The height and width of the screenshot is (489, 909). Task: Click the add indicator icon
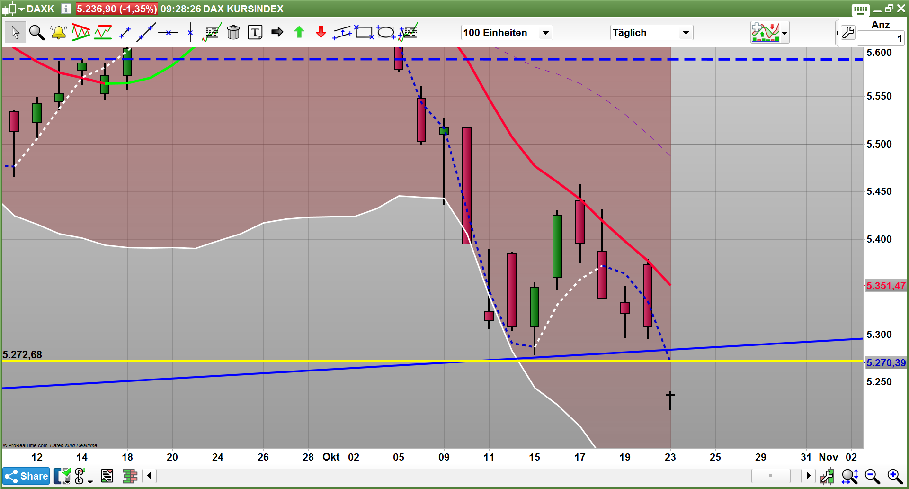click(x=765, y=32)
